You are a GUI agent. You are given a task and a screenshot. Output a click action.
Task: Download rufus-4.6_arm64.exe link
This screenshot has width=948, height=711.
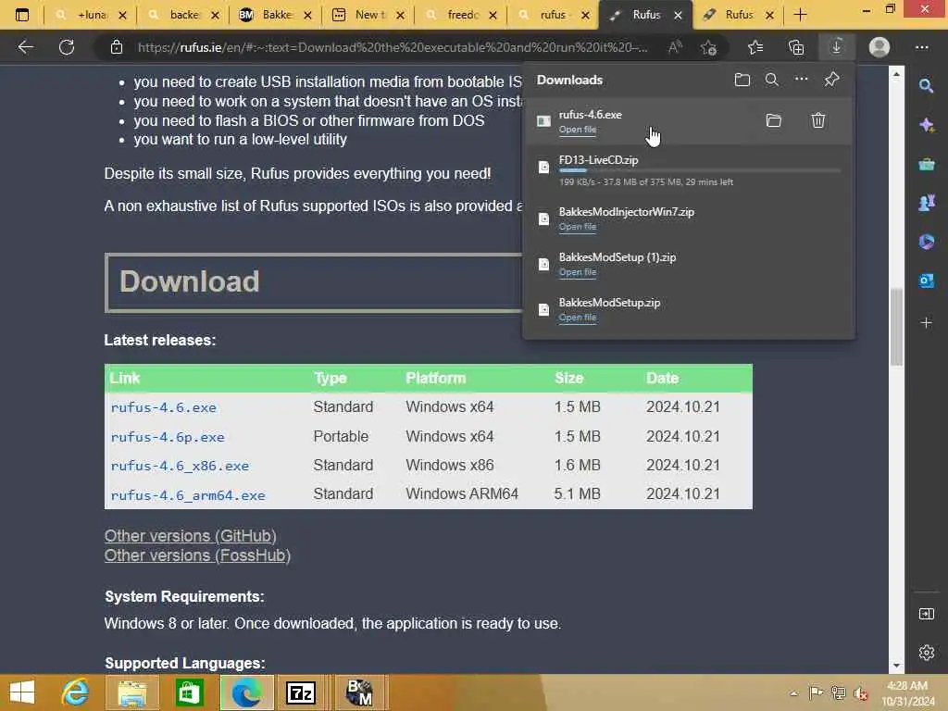tap(188, 495)
